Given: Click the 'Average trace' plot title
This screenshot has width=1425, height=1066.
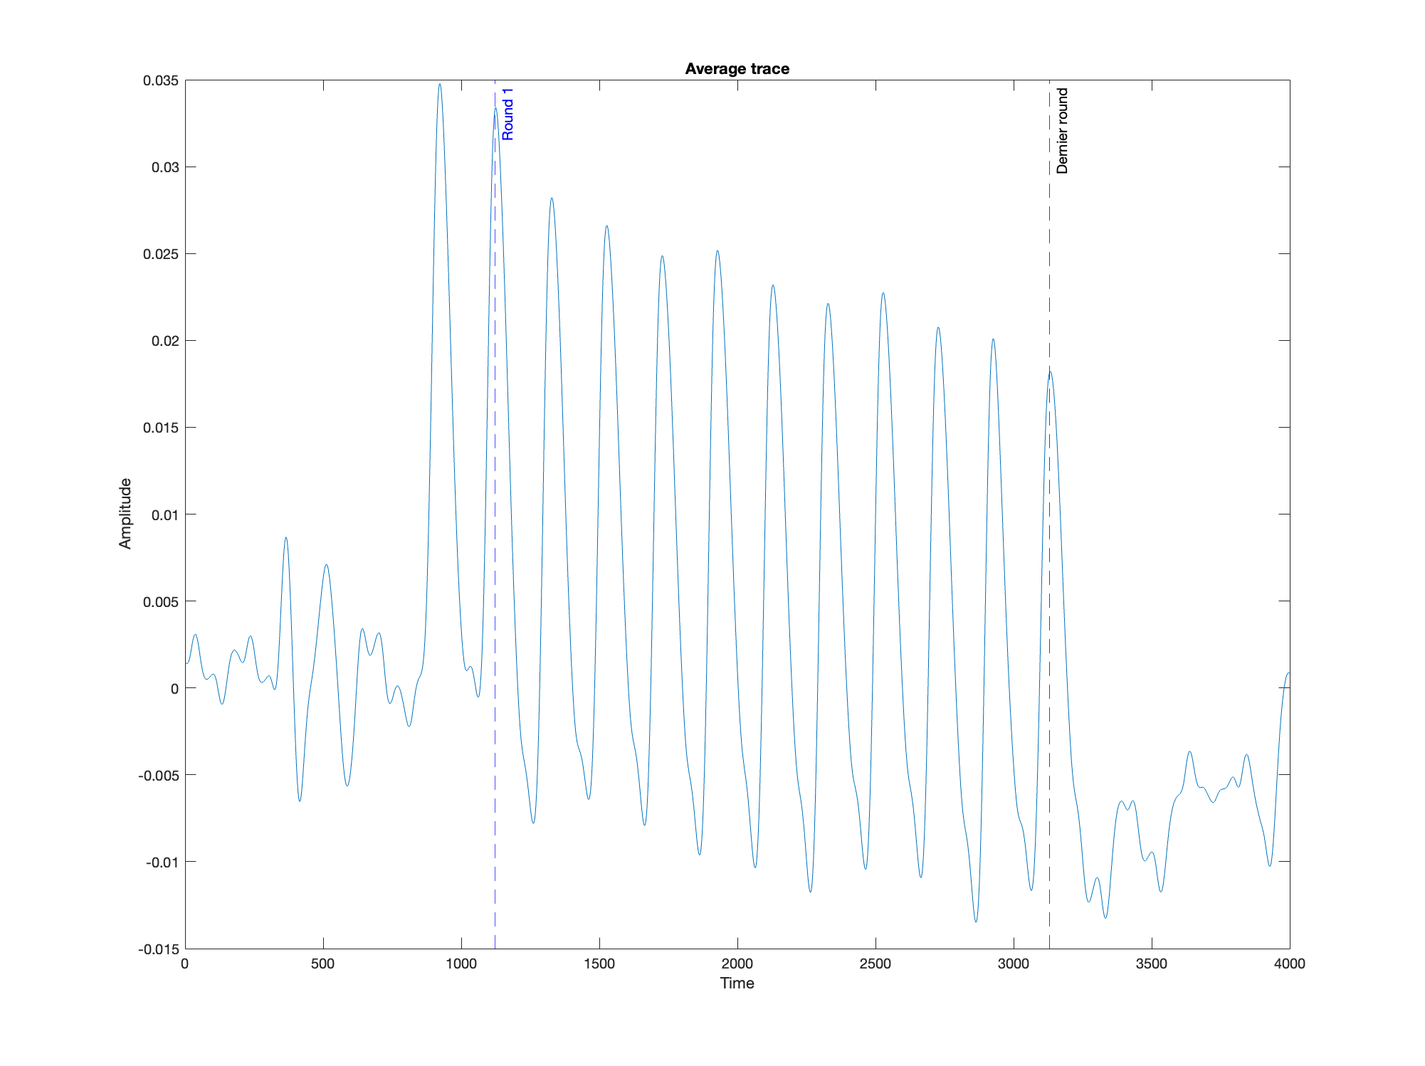Looking at the screenshot, I should tap(737, 69).
